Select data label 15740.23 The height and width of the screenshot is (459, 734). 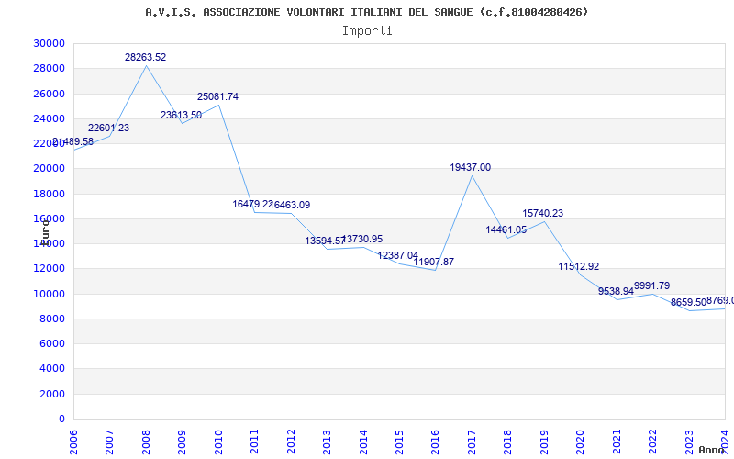point(543,214)
